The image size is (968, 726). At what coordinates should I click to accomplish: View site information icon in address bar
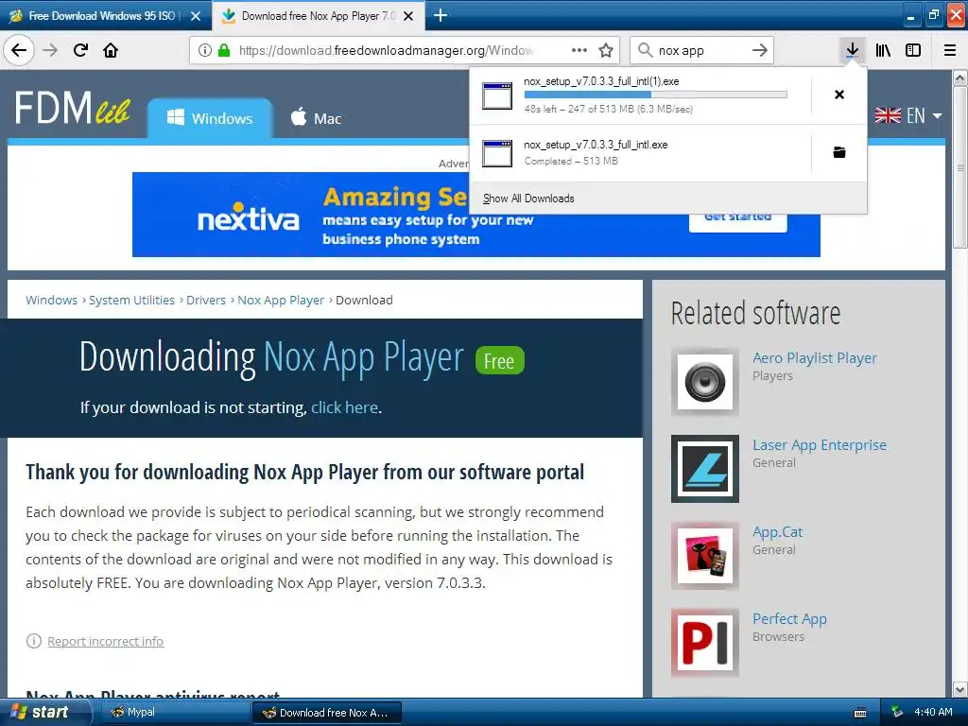[x=205, y=50]
